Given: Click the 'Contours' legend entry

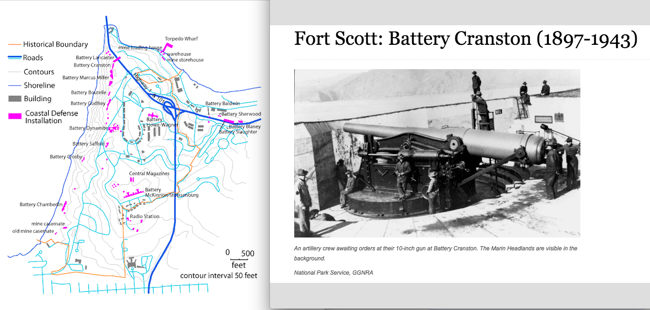Looking at the screenshot, I should click(39, 72).
